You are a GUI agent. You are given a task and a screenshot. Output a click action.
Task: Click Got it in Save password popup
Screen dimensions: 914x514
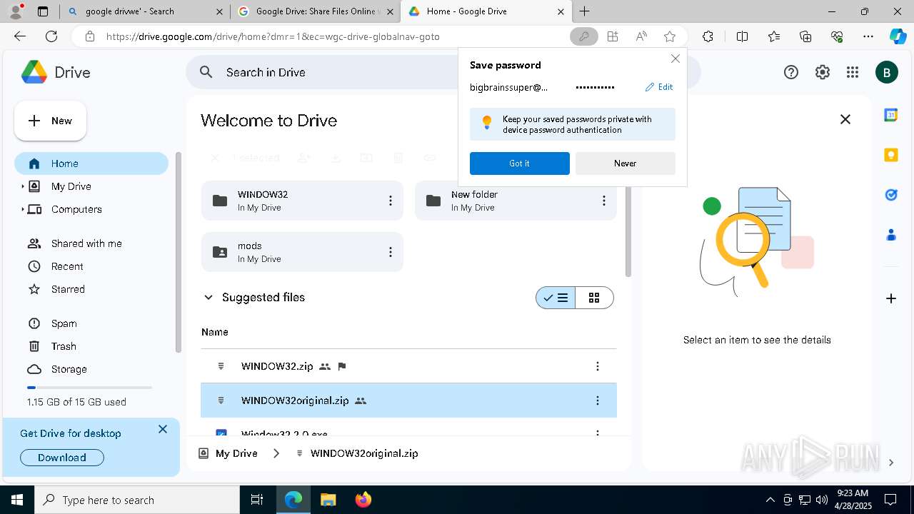click(x=519, y=163)
